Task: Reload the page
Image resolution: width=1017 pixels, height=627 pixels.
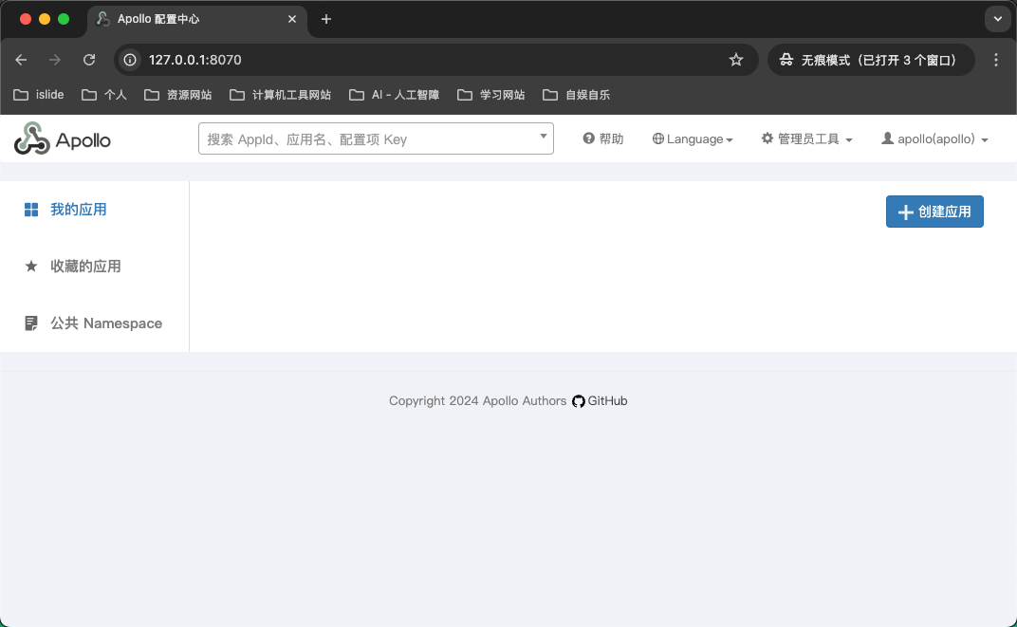Action: [89, 60]
